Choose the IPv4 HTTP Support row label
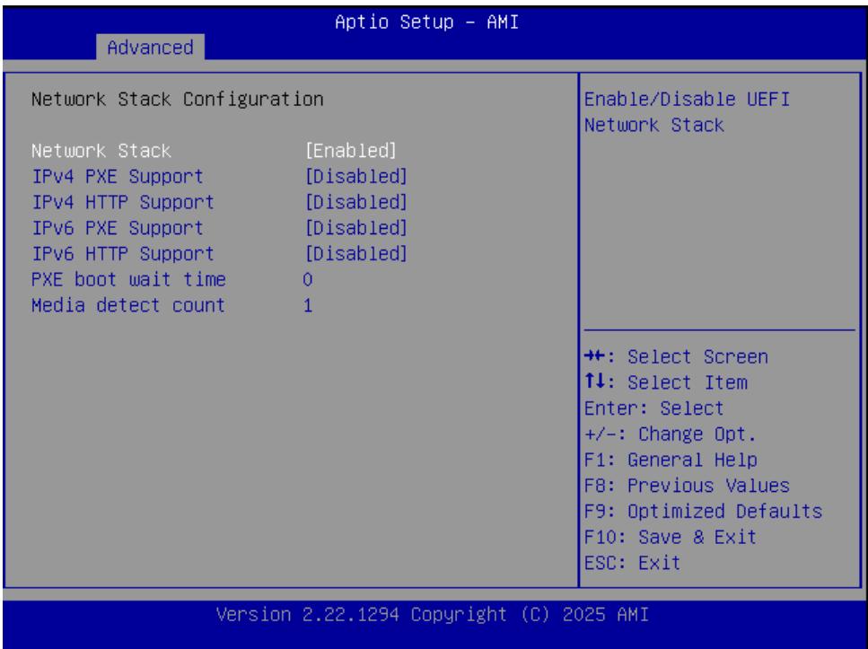The image size is (868, 649). [x=123, y=202]
